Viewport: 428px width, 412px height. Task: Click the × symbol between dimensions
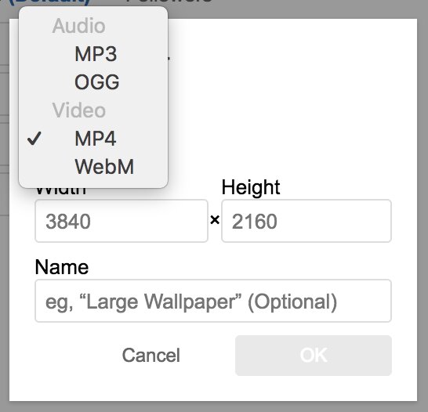point(215,220)
